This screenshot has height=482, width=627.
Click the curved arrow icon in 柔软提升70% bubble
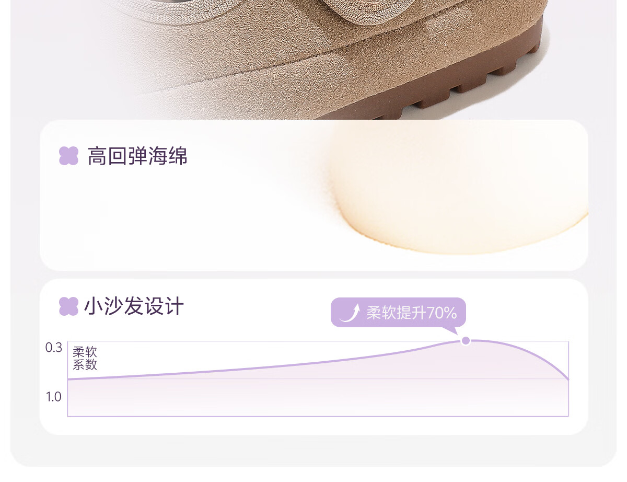point(350,313)
